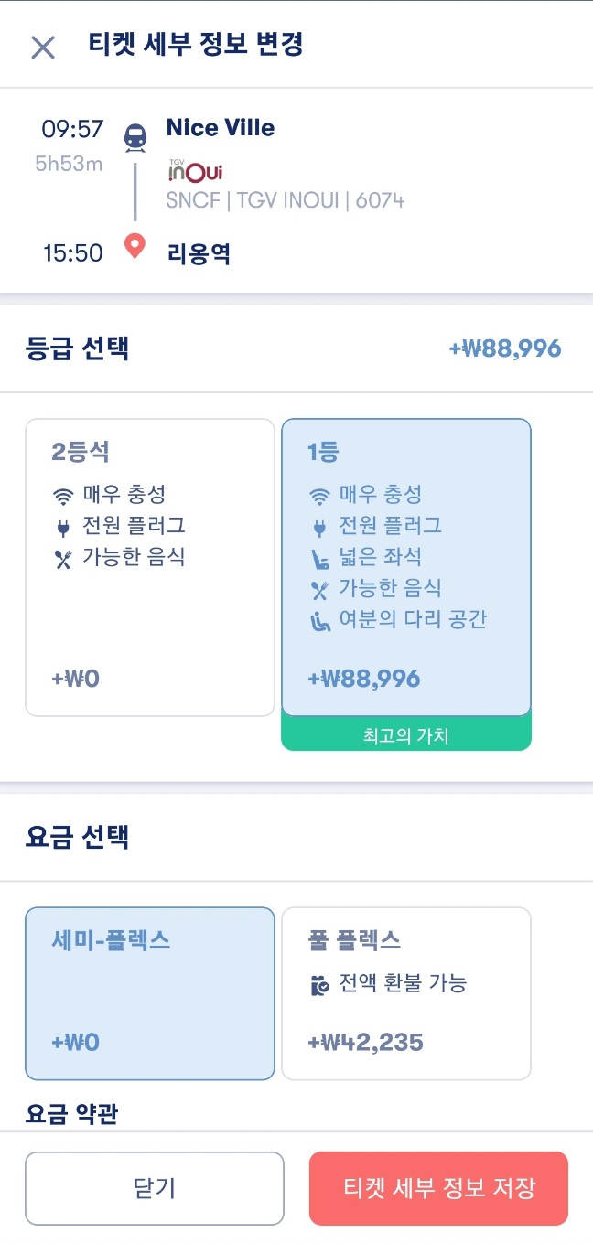
Task: Dismiss the dialog with the X icon
Action: click(42, 48)
